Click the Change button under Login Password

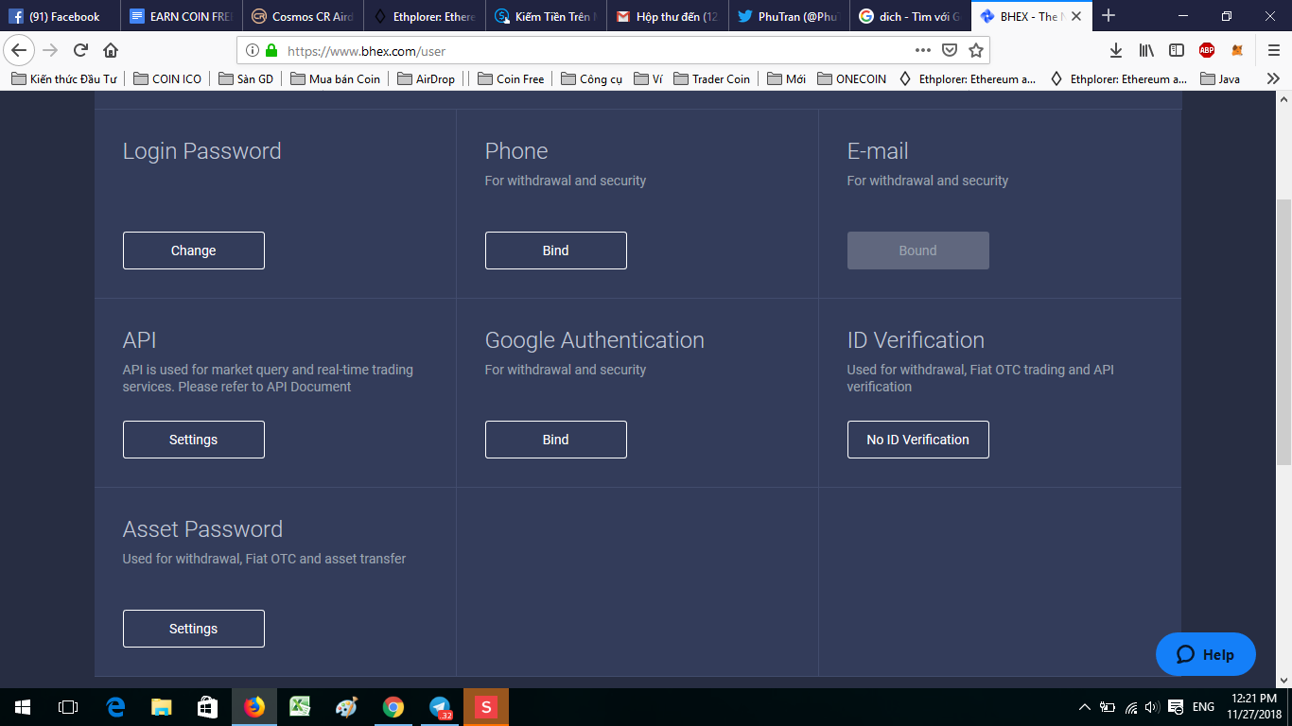194,251
